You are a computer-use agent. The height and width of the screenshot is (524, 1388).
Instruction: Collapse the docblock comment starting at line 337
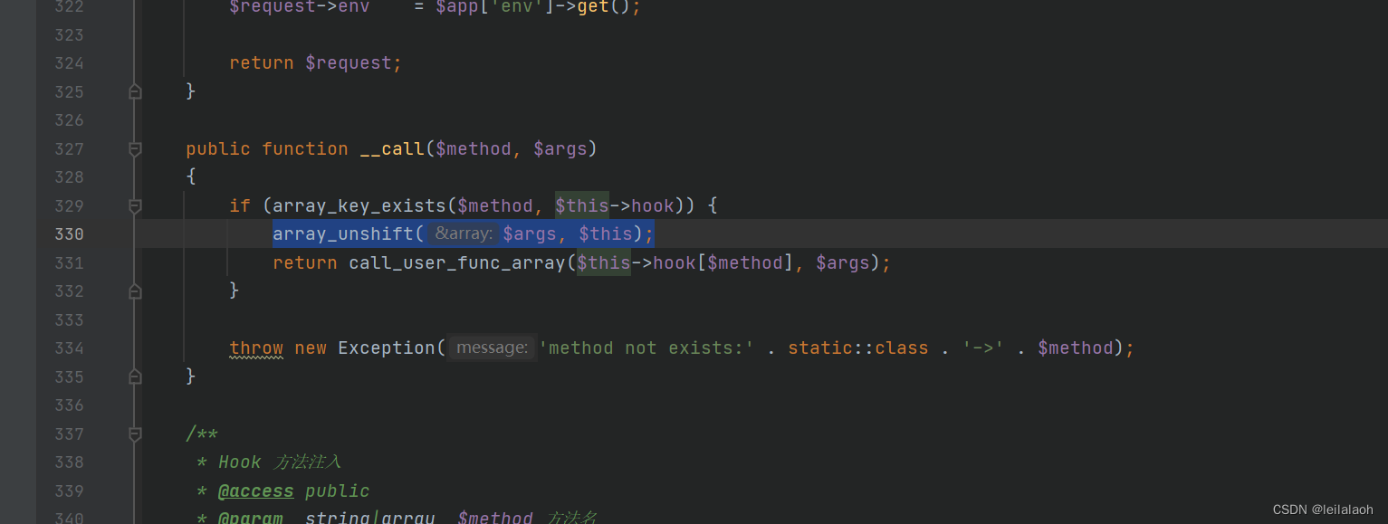pos(134,434)
